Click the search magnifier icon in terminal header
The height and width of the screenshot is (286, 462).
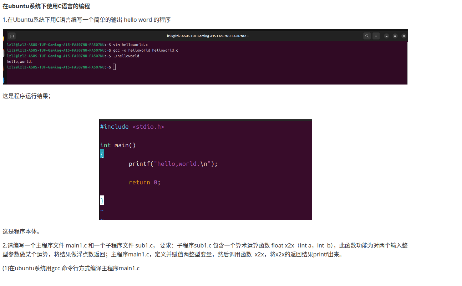367,36
